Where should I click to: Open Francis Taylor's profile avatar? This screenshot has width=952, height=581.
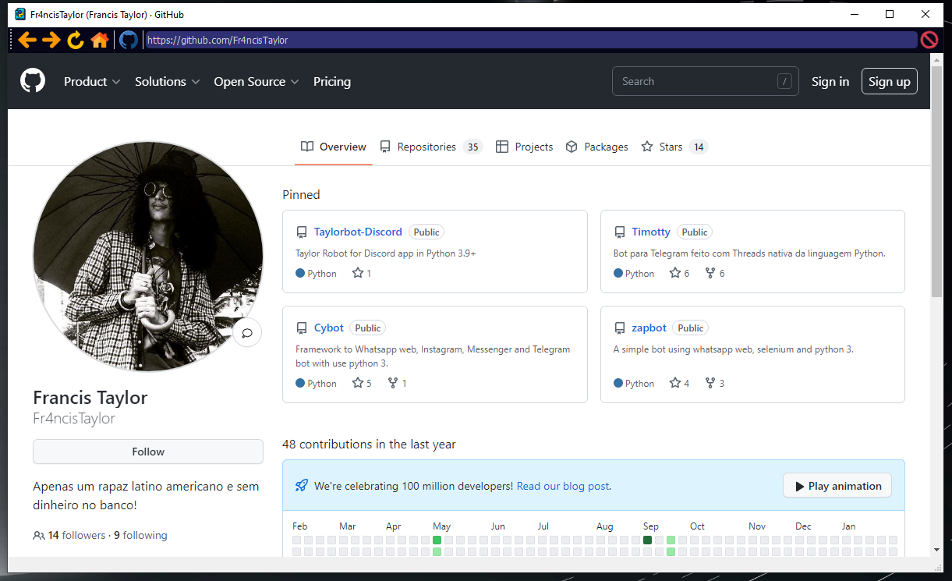pos(148,257)
